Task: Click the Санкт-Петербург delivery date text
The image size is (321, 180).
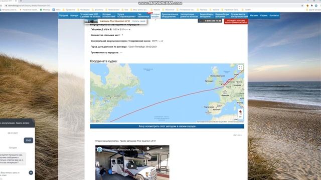Action: pyautogui.click(x=142, y=46)
